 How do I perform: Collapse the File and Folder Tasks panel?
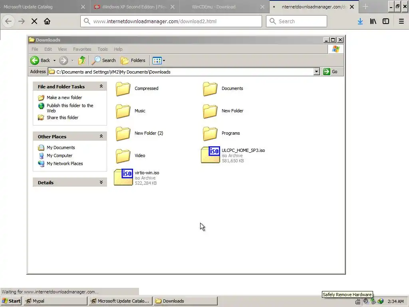[x=101, y=86]
